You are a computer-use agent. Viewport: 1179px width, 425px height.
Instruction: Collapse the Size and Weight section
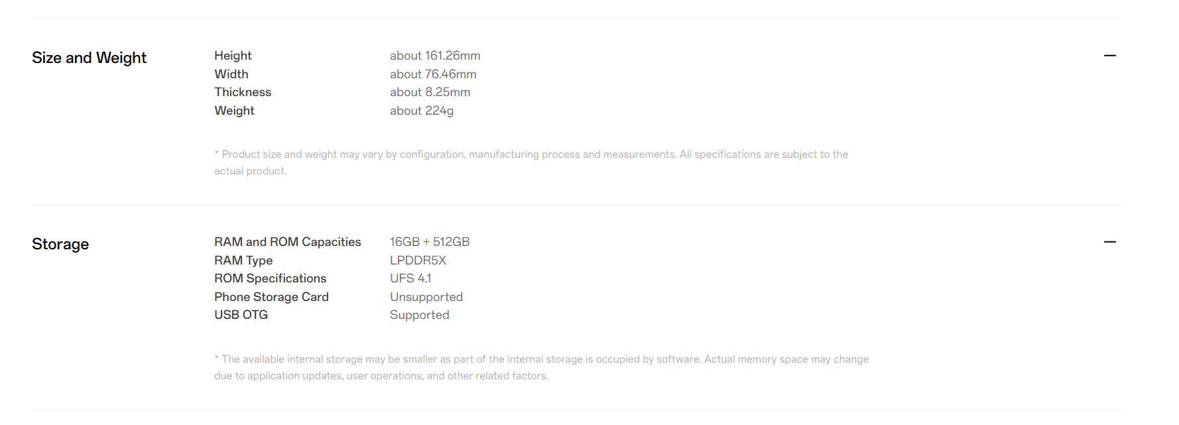1109,56
